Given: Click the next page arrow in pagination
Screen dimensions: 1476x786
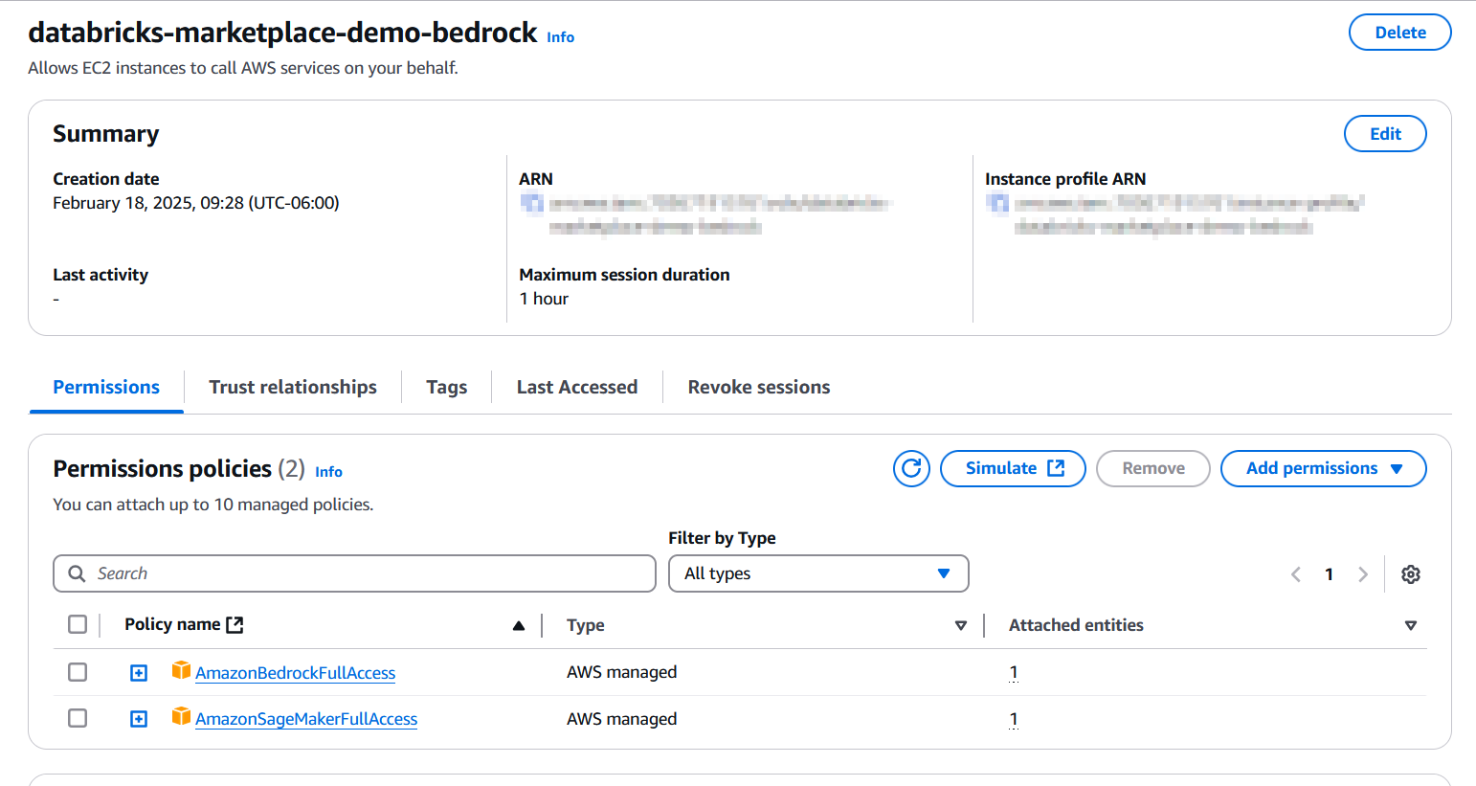Looking at the screenshot, I should [1362, 574].
